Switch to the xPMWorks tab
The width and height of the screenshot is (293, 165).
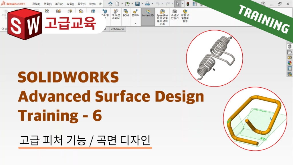point(118,29)
